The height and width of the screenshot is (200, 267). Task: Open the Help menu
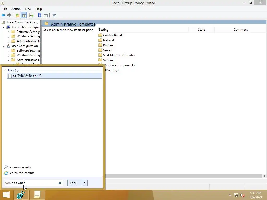pos(39,9)
